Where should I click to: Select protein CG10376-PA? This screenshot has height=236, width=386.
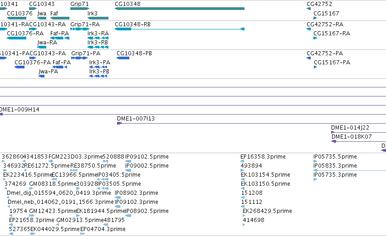33,63
